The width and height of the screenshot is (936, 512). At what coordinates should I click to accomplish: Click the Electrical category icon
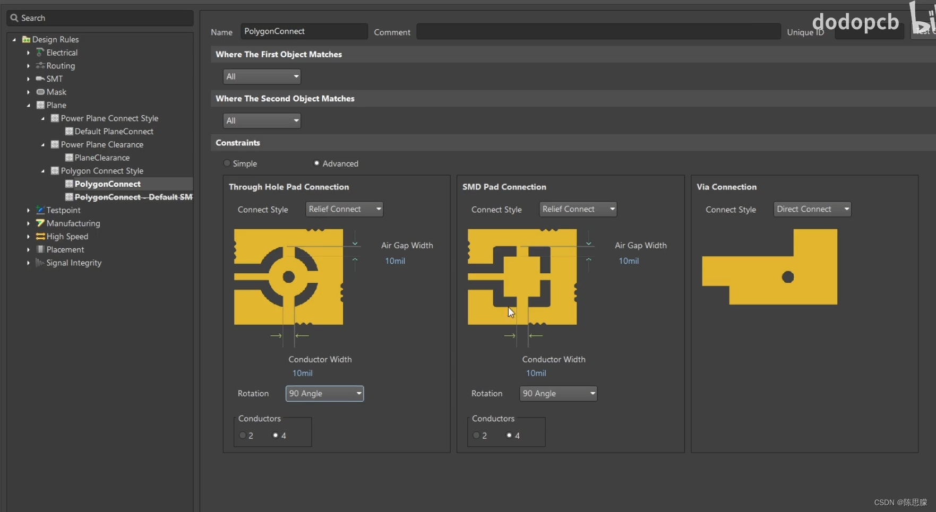[40, 53]
